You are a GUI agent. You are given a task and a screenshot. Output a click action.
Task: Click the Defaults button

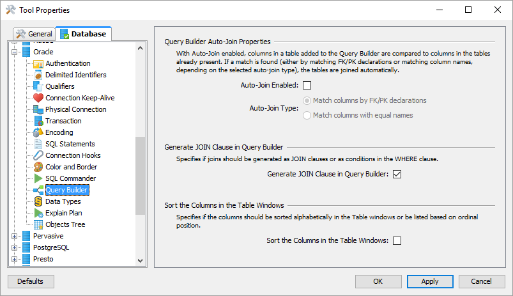tap(31, 281)
